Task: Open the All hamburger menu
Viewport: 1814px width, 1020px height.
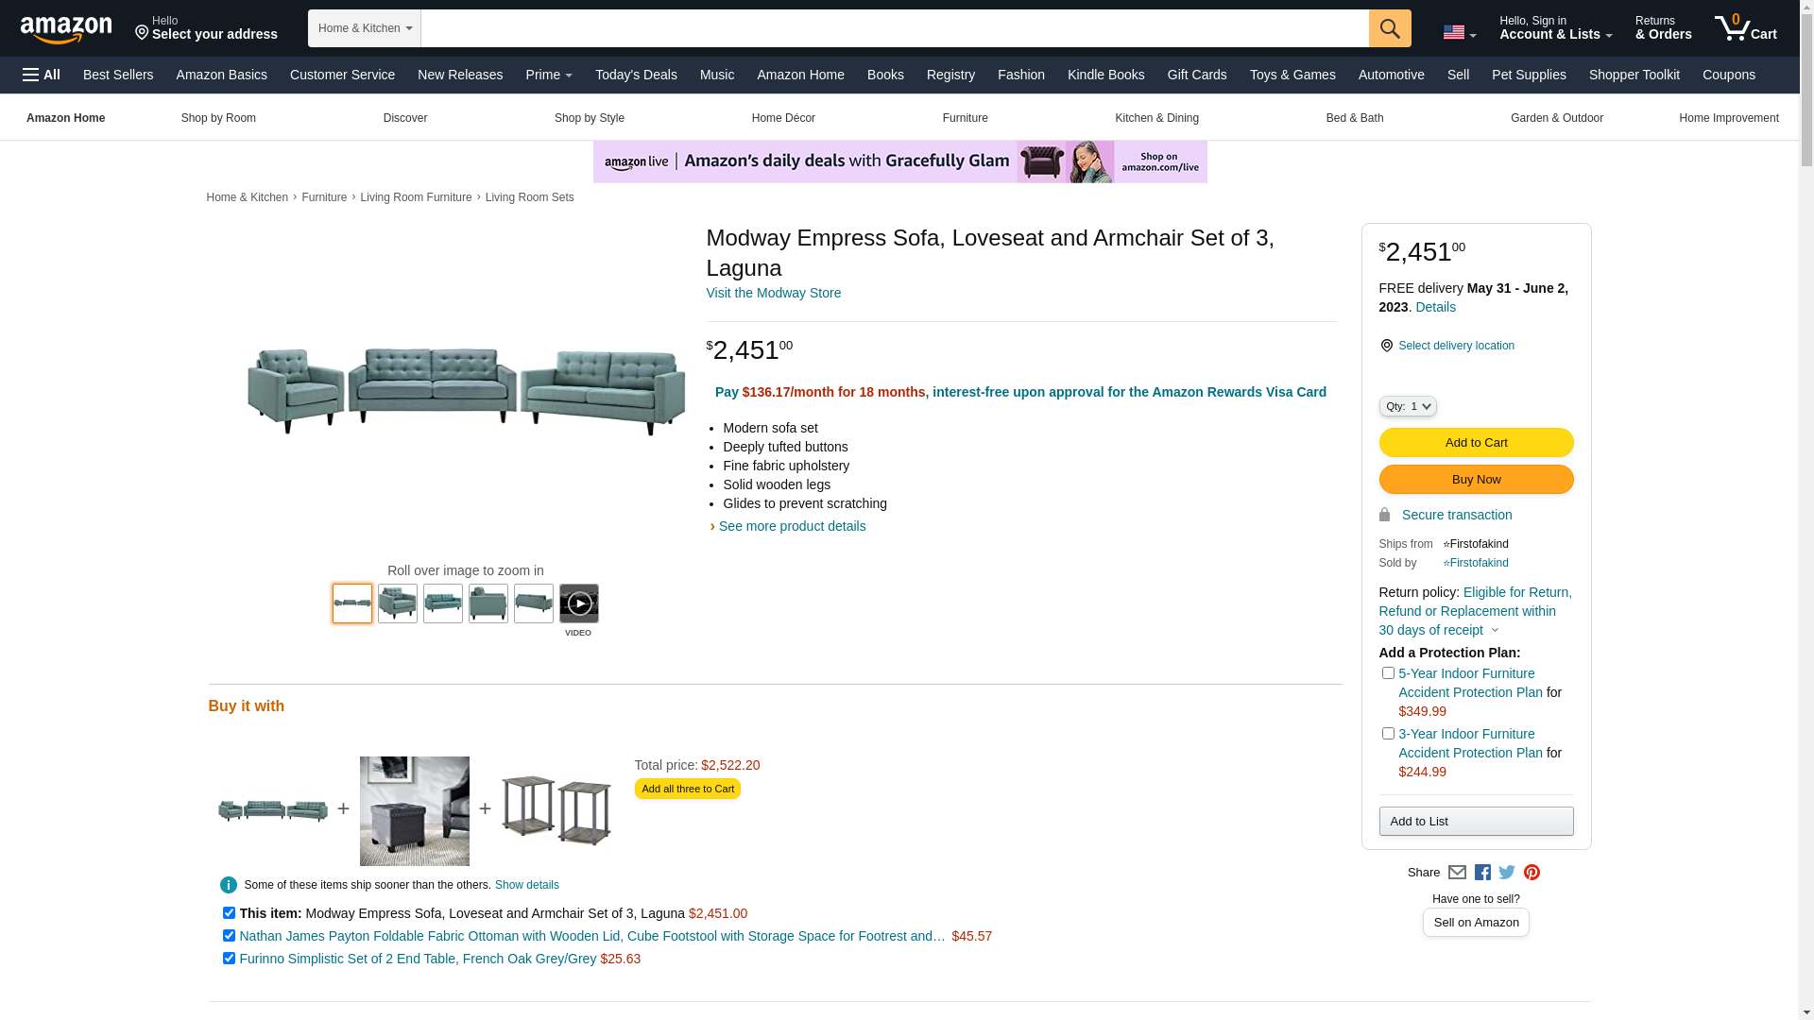Action: (42, 75)
